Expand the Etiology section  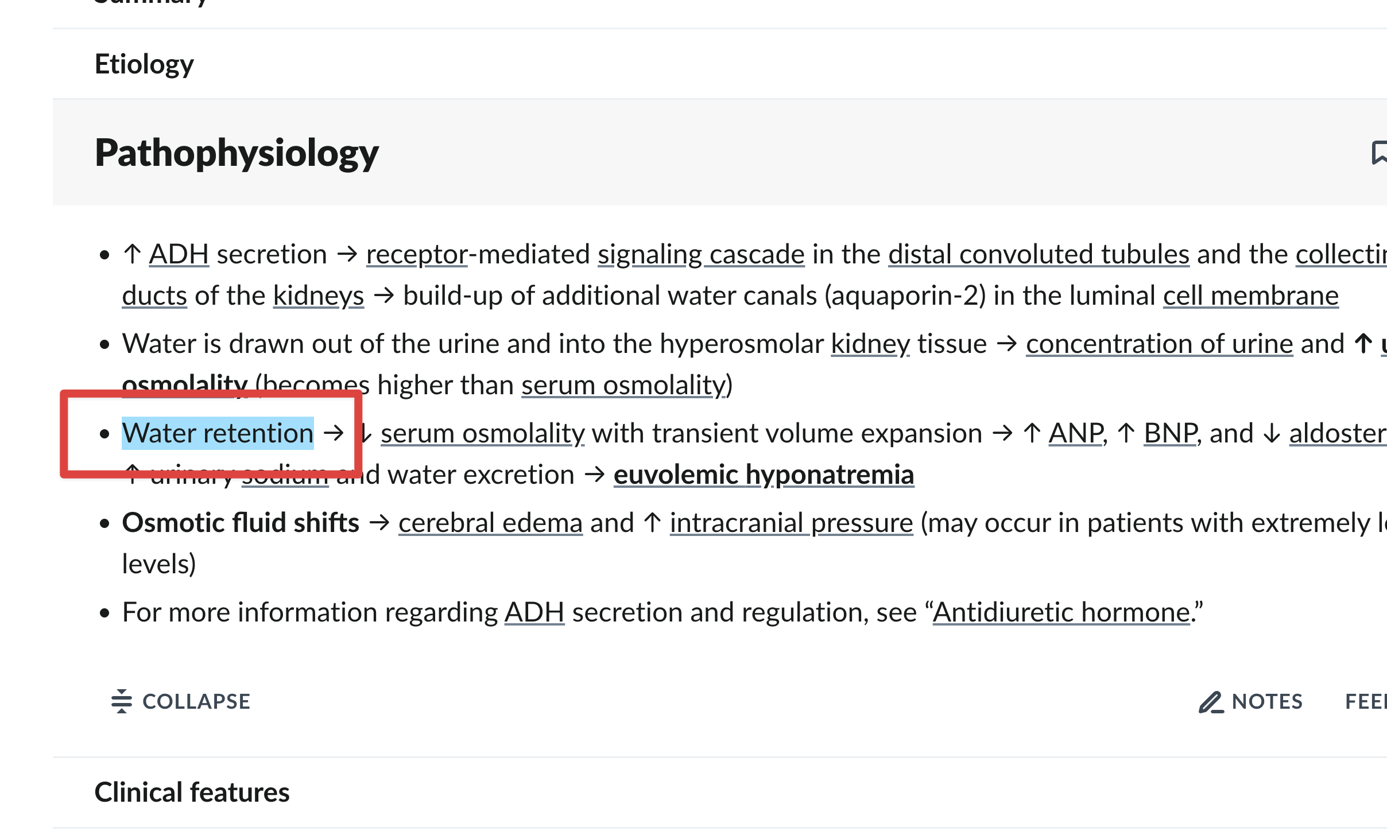coord(144,64)
